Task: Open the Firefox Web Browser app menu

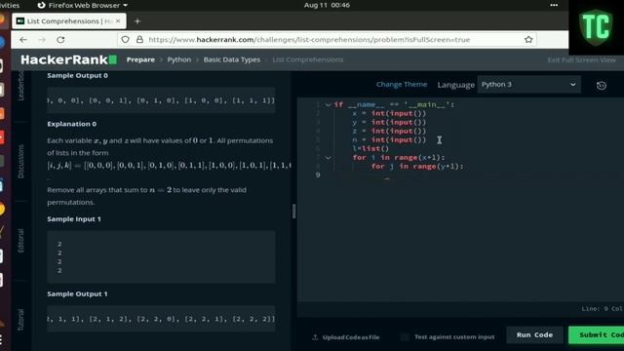Action: (82, 5)
